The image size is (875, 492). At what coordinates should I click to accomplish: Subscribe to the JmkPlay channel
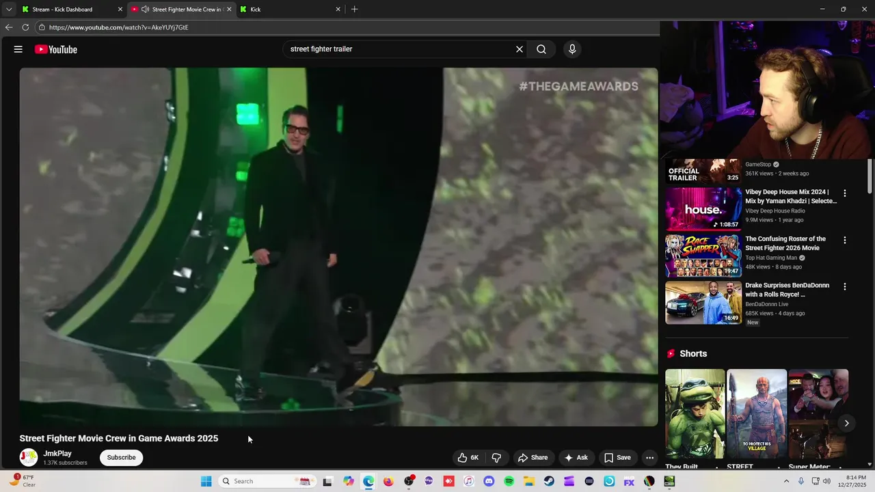click(121, 458)
